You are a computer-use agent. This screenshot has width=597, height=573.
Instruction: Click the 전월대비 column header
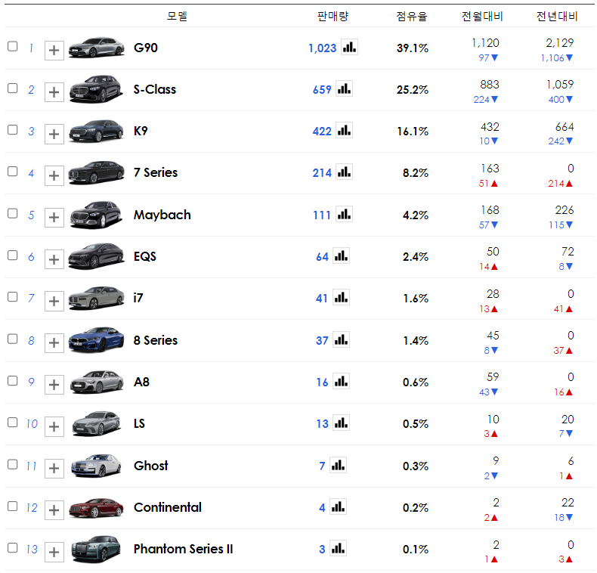pyautogui.click(x=482, y=16)
